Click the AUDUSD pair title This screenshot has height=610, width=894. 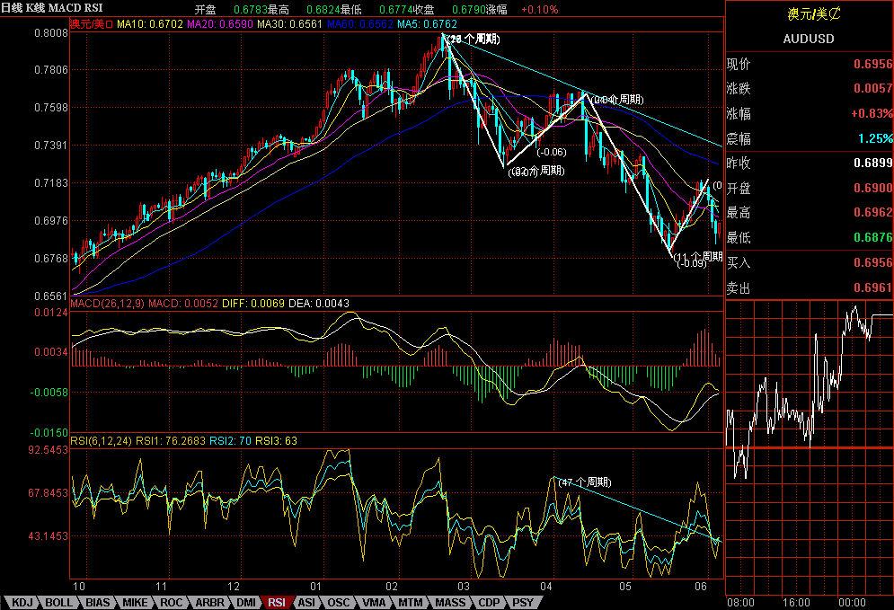tap(810, 39)
